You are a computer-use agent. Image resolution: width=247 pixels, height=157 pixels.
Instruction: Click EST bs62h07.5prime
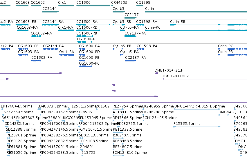point(127,135)
